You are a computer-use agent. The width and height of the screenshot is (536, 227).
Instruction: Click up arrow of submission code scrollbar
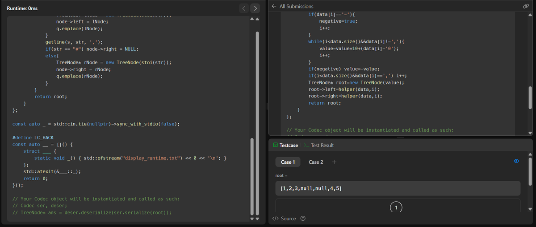[x=530, y=15]
